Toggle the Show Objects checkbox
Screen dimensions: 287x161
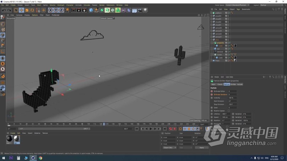pos(227,130)
